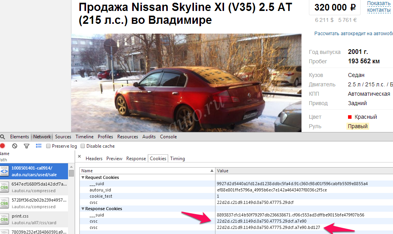Select request cookie ___suid row

pyautogui.click(x=236, y=184)
